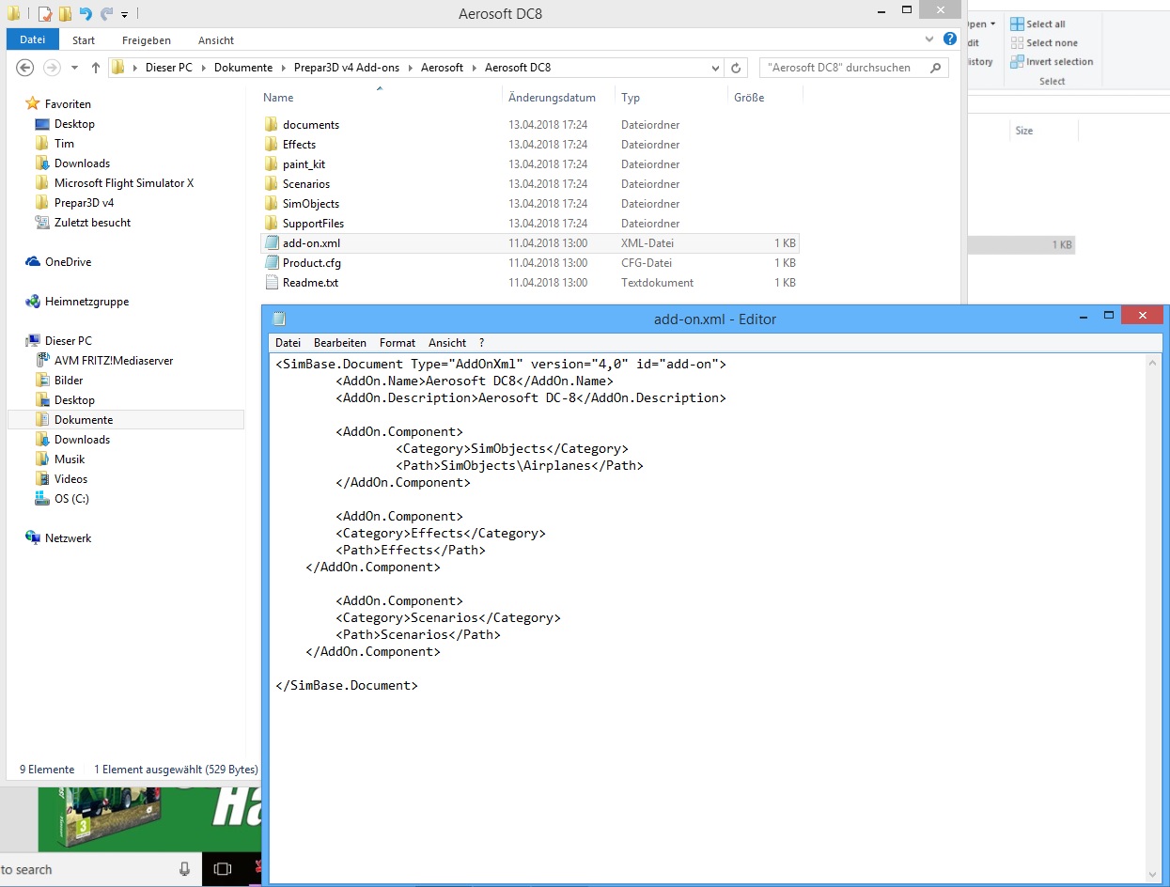
Task: Open the Datei tab in Explorer
Action: coord(33,40)
